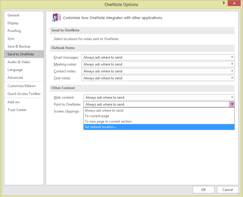The image size is (243, 197).
Task: Click the 'Meeting notes:' label
Action: coord(65,64)
